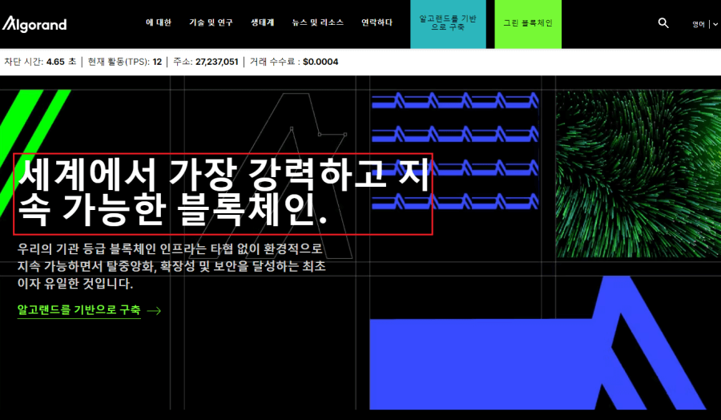Open the 에 대한 menu

pos(159,22)
